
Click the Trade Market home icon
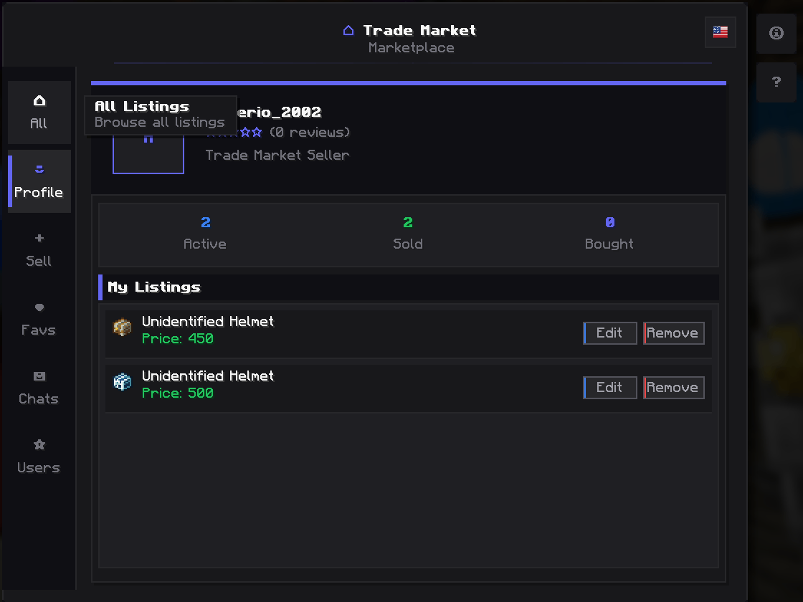tap(348, 31)
